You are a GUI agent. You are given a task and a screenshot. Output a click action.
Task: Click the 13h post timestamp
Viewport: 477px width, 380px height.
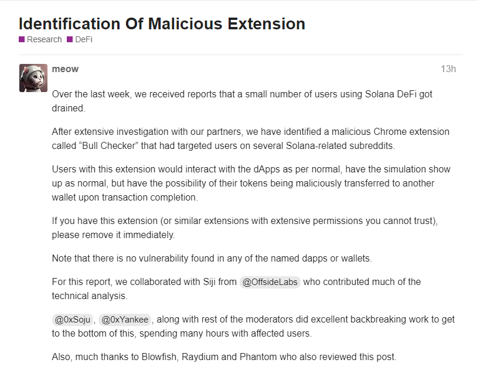448,69
